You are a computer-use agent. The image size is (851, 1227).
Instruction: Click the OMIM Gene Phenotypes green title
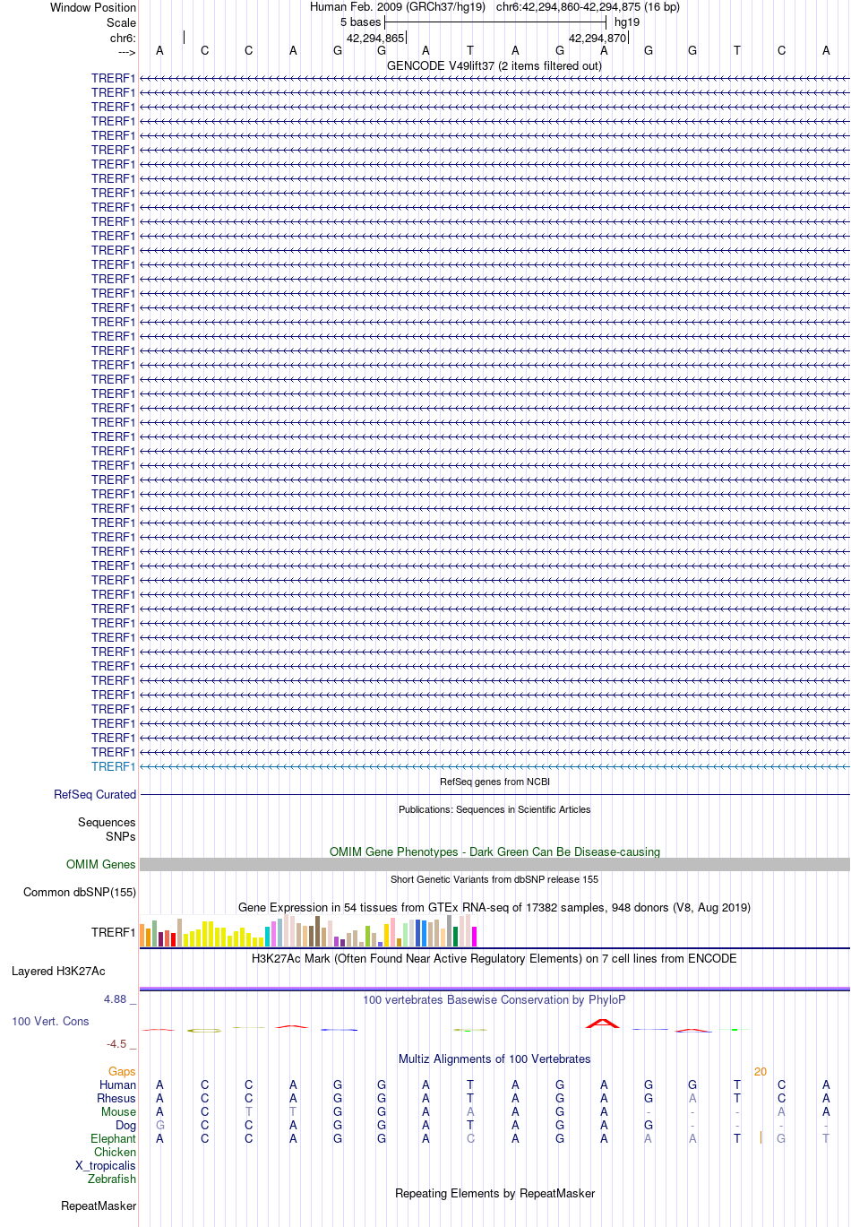(x=494, y=851)
